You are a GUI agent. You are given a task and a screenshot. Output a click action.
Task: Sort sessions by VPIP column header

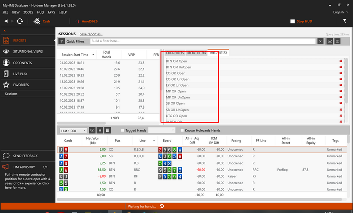(131, 55)
